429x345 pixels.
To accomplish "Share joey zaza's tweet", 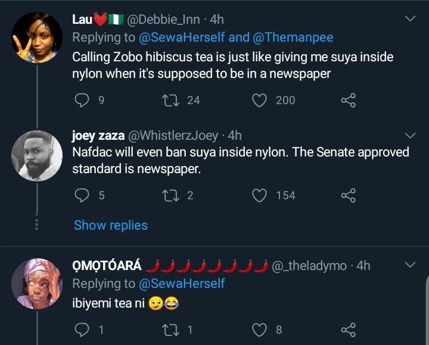I will tap(348, 195).
